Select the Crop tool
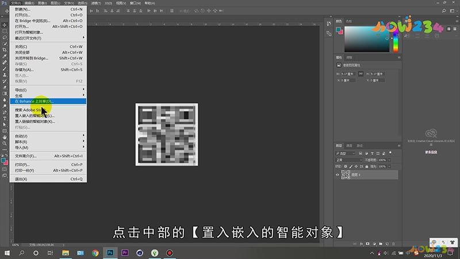Image resolution: width=460 pixels, height=259 pixels. point(5,50)
